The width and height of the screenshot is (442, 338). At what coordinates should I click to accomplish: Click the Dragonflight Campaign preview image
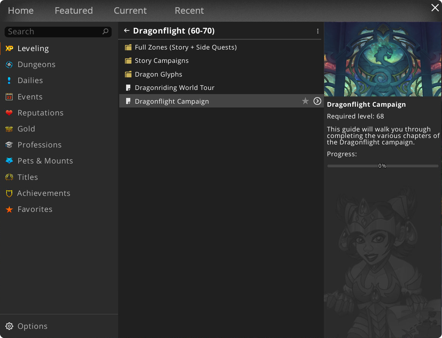(383, 59)
